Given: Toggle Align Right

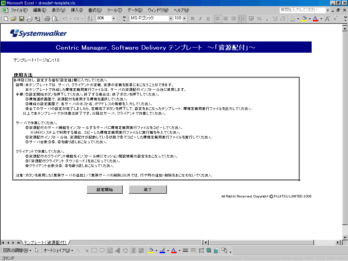Looking at the screenshot, I should 233,19.
